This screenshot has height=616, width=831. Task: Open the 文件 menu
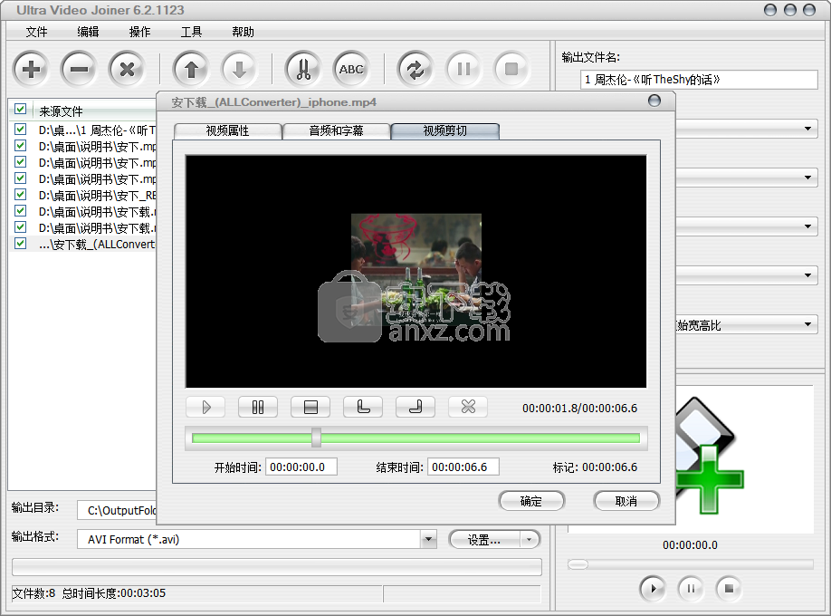[36, 32]
